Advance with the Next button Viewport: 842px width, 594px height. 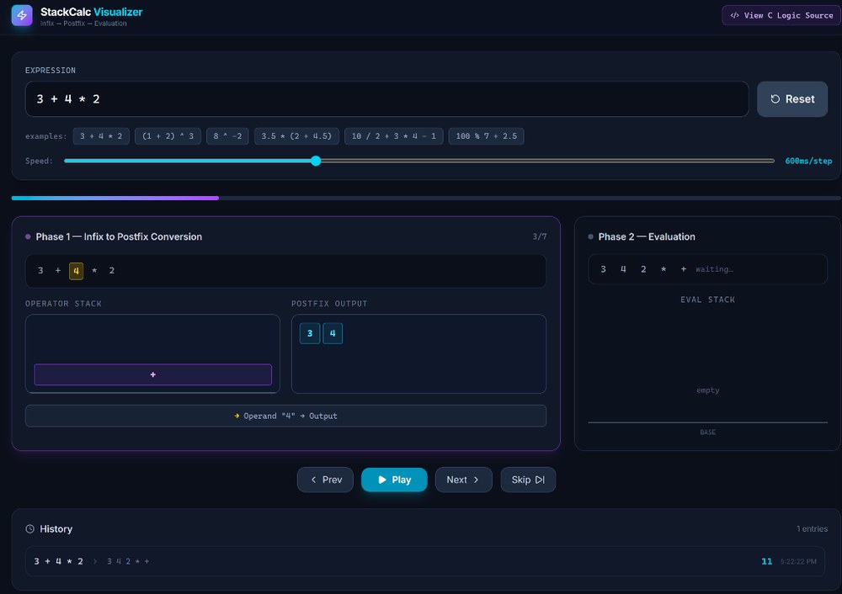[x=463, y=480]
